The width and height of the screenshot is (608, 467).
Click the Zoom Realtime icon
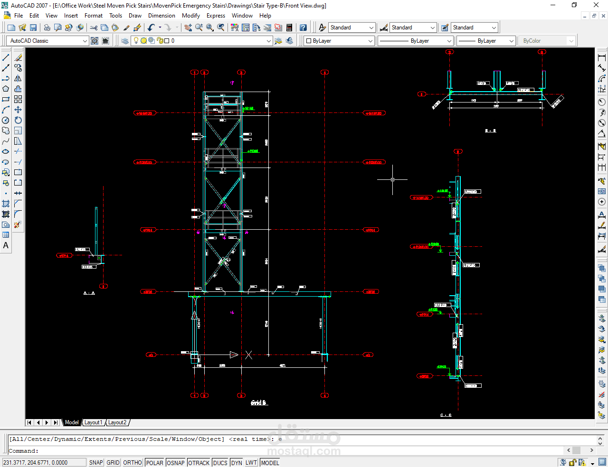(x=199, y=28)
